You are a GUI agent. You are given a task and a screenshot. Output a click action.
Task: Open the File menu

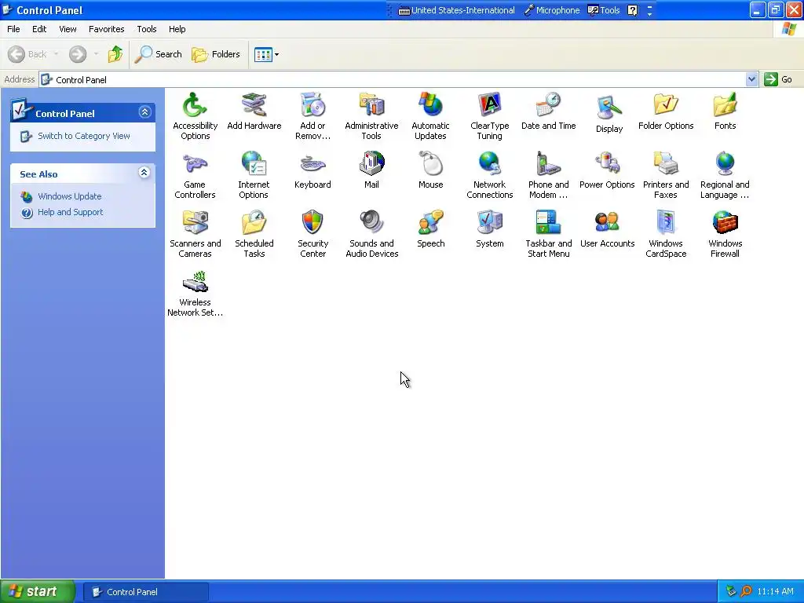point(13,29)
